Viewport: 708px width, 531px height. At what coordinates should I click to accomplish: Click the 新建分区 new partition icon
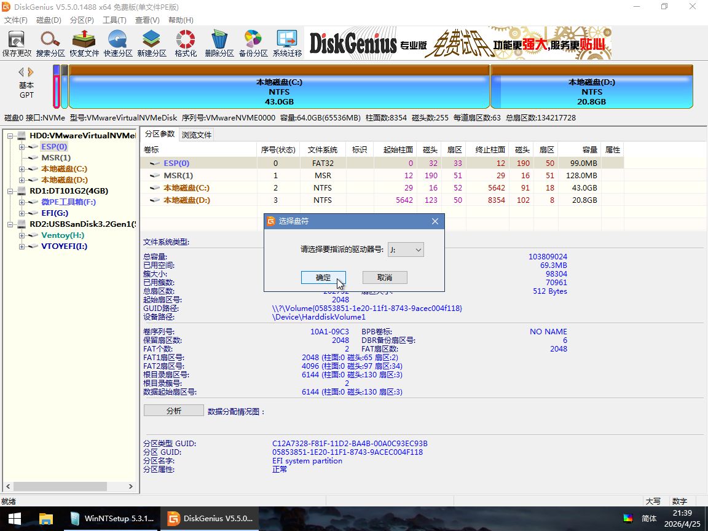(x=152, y=44)
